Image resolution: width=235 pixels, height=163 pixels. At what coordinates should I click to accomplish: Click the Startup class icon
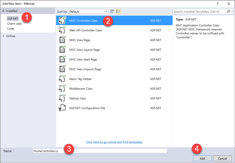[62, 98]
